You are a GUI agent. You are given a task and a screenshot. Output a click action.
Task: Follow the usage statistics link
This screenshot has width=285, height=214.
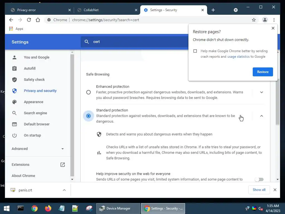238,57
